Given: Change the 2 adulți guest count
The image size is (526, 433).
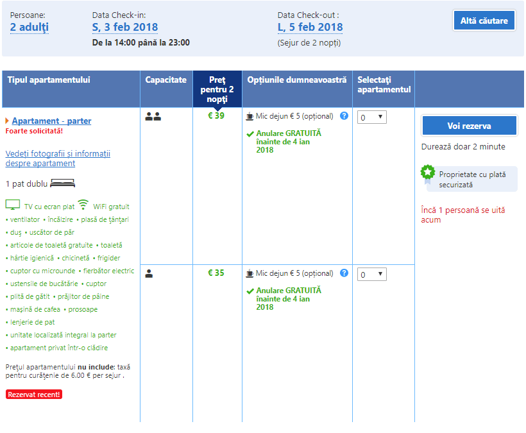Looking at the screenshot, I should coord(30,28).
